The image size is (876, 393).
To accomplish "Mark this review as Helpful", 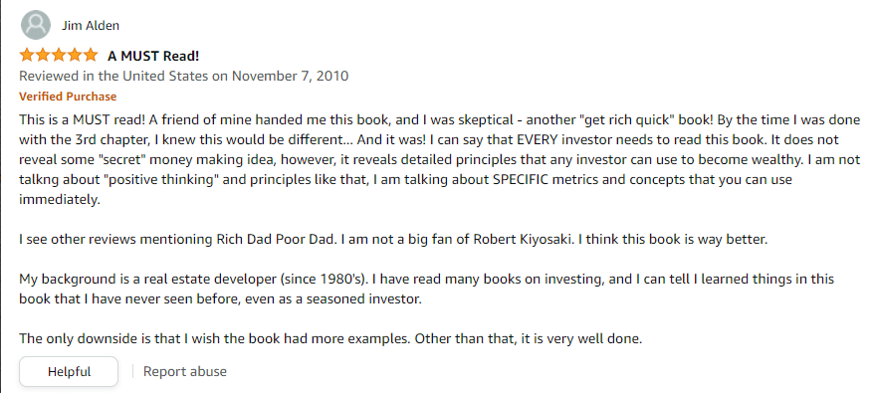I will coord(69,372).
